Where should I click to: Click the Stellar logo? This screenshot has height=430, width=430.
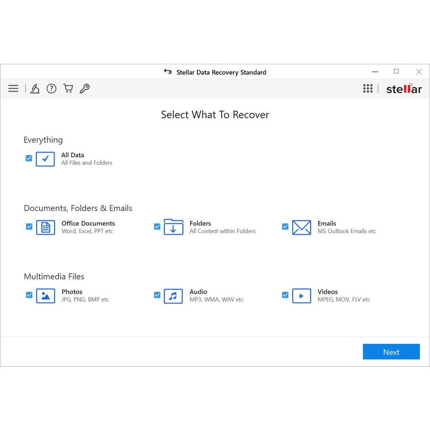coord(404,89)
